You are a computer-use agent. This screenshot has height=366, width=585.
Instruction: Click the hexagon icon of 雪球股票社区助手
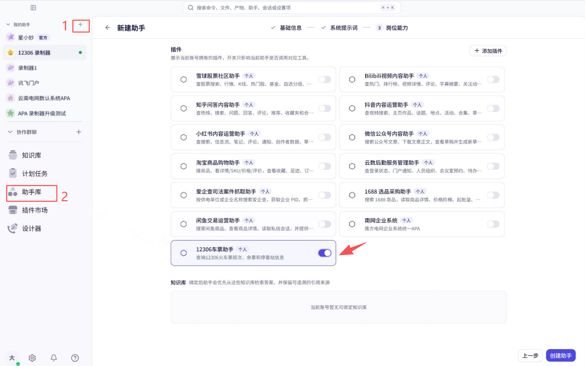[184, 80]
